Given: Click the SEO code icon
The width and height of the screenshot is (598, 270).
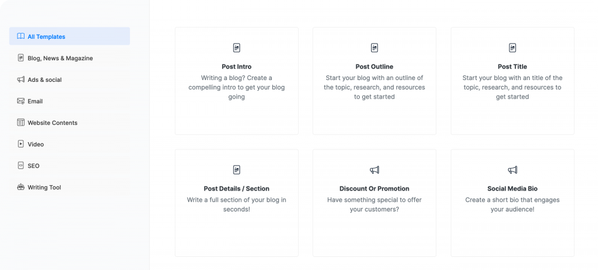Looking at the screenshot, I should [x=21, y=165].
